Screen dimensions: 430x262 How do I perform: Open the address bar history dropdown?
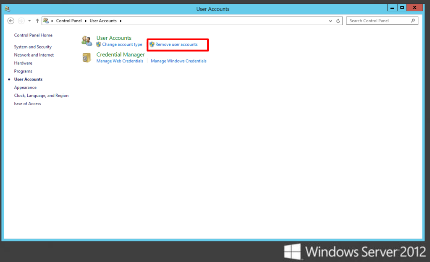tap(330, 21)
